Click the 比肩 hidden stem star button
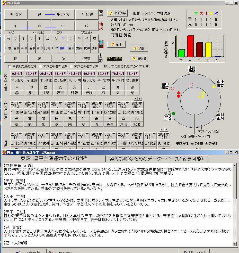 point(47,48)
